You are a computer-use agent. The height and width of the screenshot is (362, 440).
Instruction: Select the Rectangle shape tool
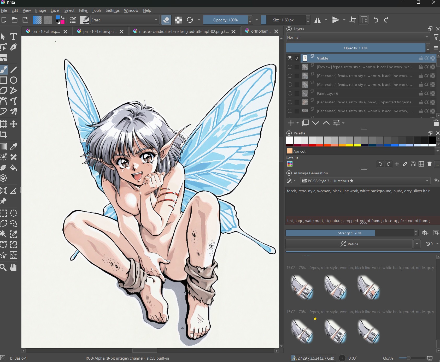4,80
